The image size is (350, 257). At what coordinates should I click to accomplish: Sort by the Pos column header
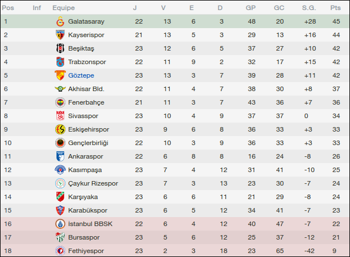[8, 8]
